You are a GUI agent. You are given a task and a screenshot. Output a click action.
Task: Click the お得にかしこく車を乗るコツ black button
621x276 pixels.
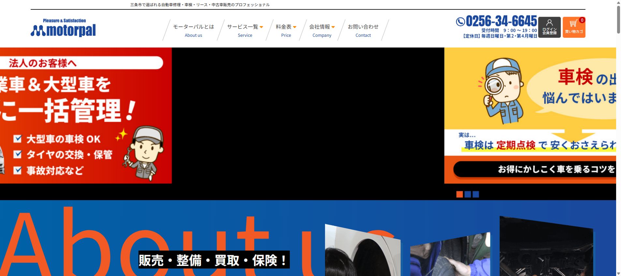535,169
